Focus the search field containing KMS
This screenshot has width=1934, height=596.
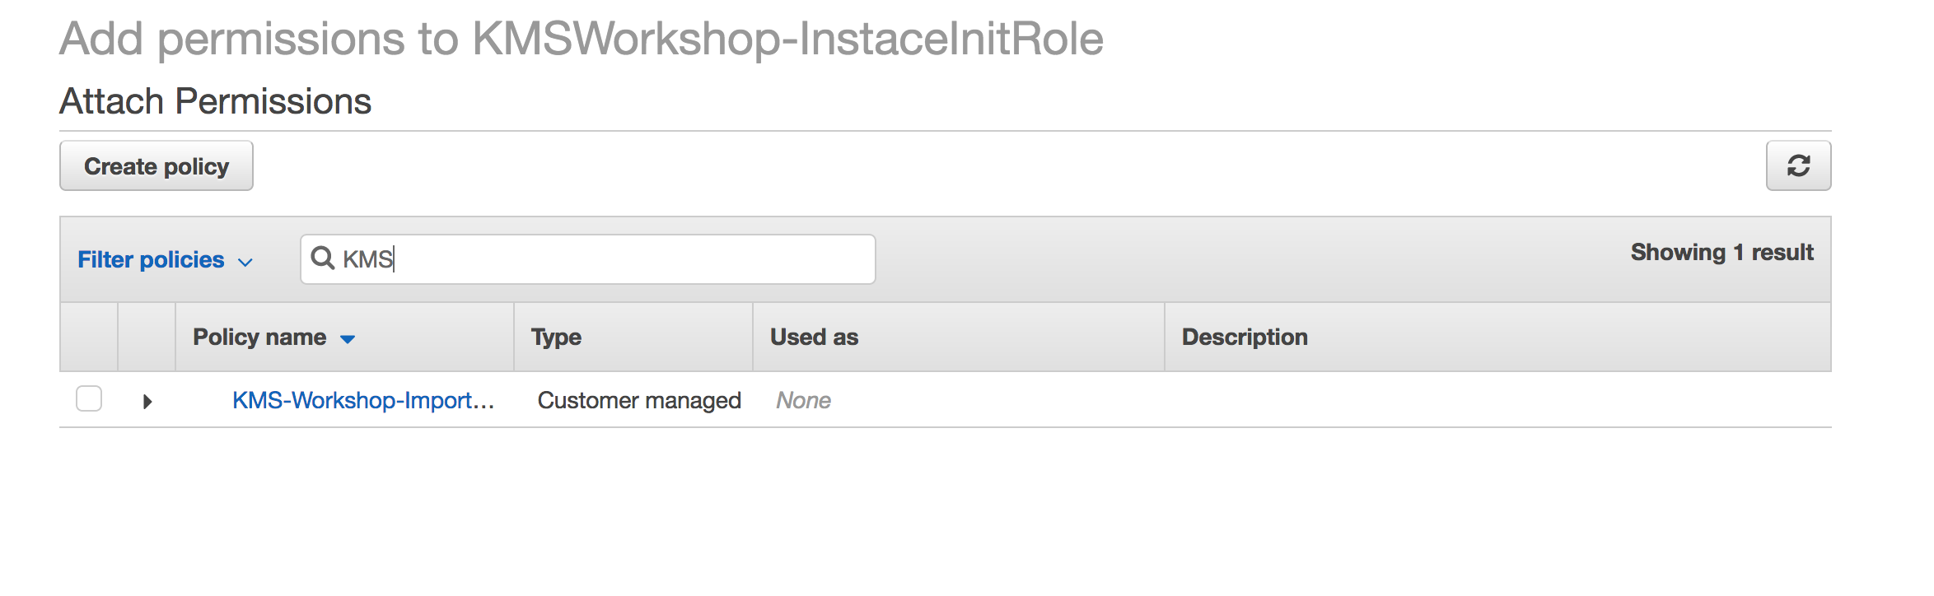(x=588, y=259)
